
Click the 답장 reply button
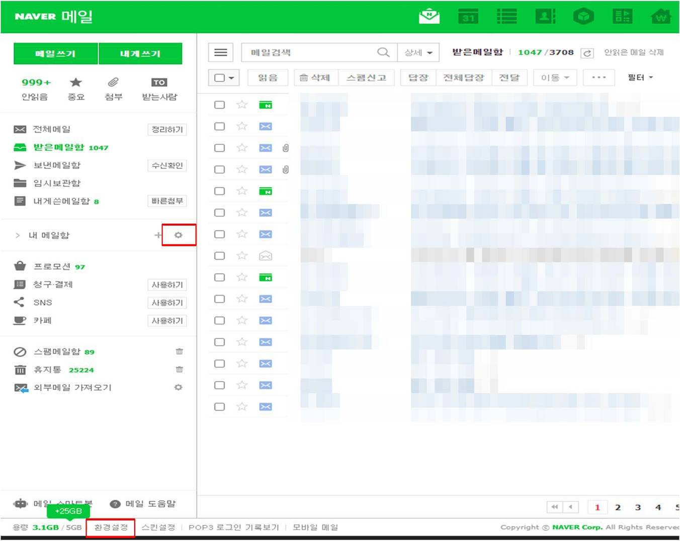click(x=418, y=77)
